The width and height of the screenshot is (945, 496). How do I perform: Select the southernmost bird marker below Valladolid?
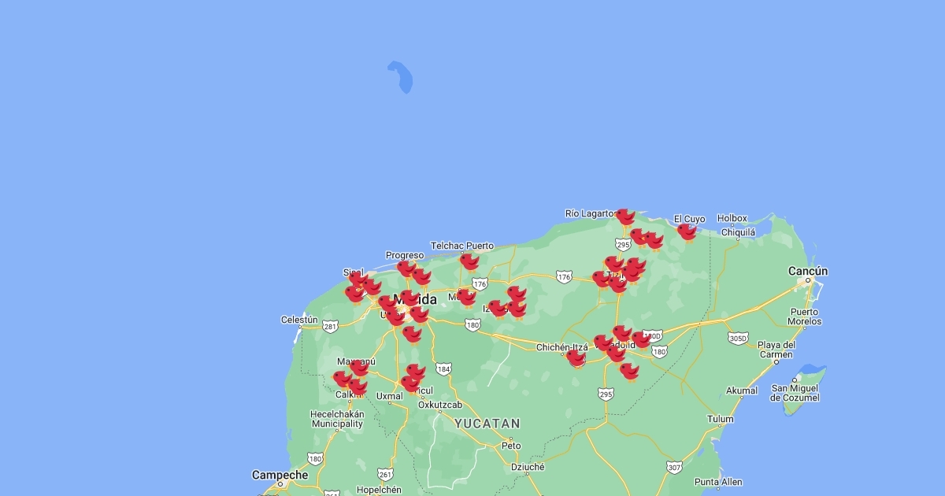click(628, 371)
